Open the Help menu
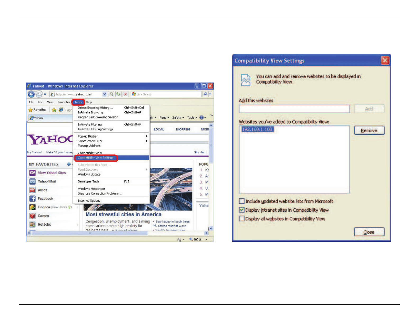Image resolution: width=419 pixels, height=324 pixels. click(89, 102)
